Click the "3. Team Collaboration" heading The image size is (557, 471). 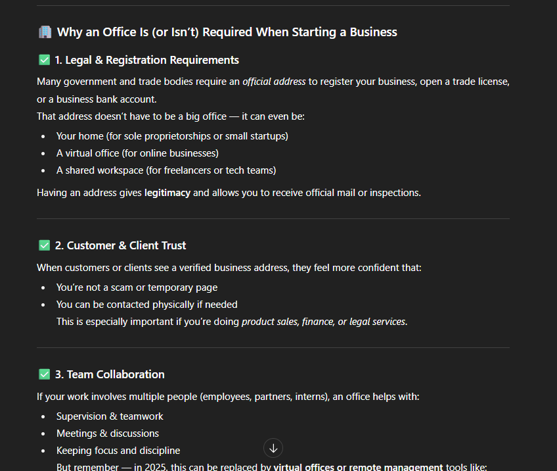[110, 374]
